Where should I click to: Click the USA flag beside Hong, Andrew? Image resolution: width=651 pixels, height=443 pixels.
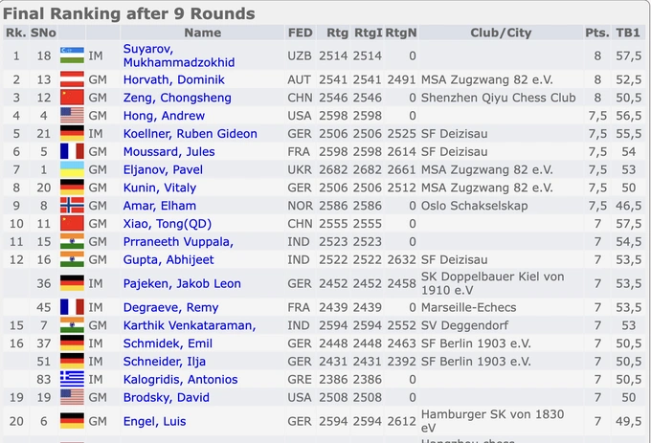[71, 116]
